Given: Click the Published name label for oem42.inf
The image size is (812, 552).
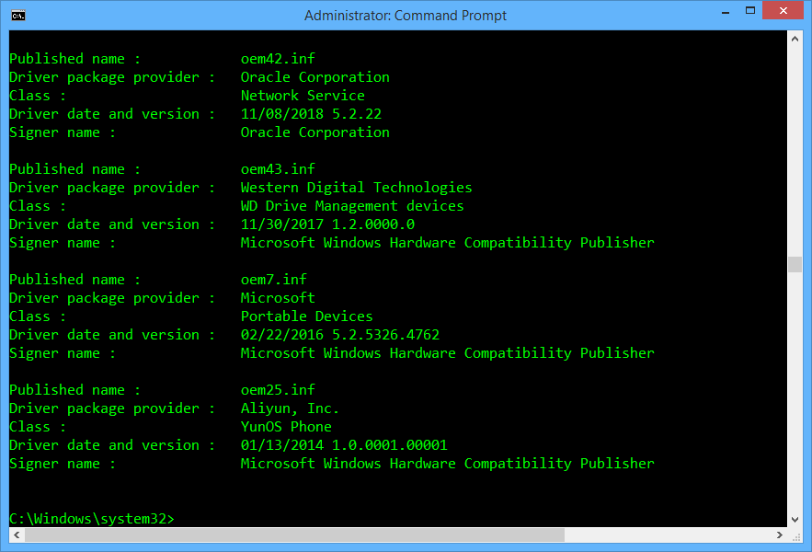Looking at the screenshot, I should [74, 59].
